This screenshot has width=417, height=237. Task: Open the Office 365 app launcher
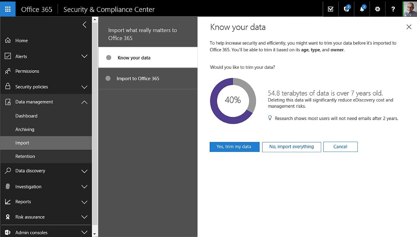coord(7,9)
